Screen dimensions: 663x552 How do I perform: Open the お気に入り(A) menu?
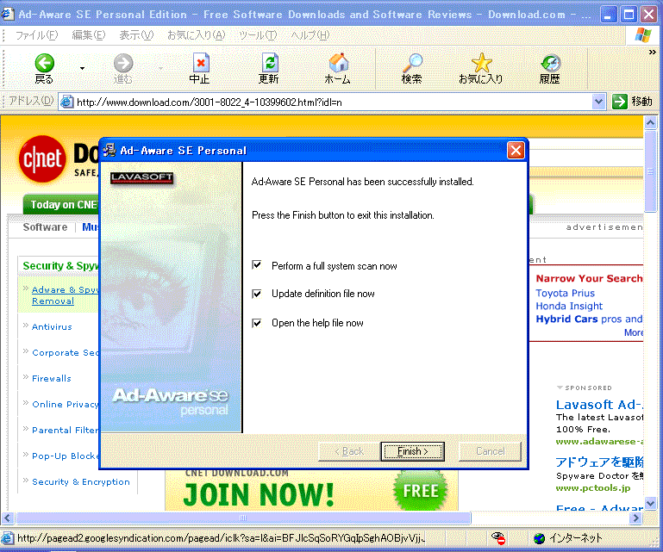(197, 35)
